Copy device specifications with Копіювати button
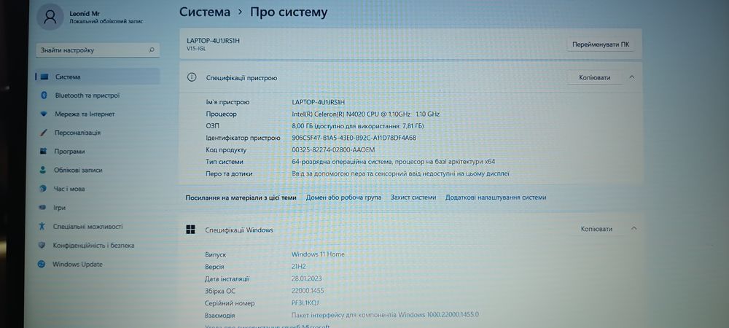This screenshot has width=729, height=328. click(x=595, y=77)
